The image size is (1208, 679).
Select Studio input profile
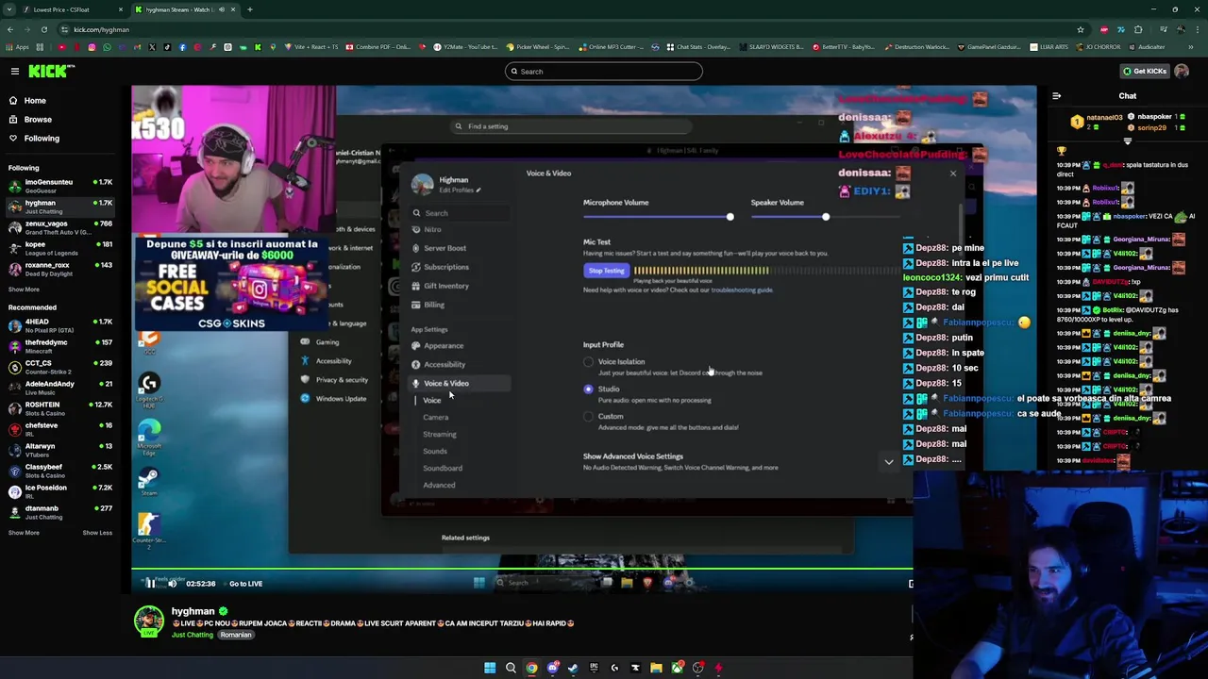[x=589, y=389]
